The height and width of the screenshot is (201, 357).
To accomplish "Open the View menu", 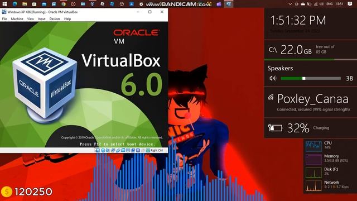I will coord(31,19).
